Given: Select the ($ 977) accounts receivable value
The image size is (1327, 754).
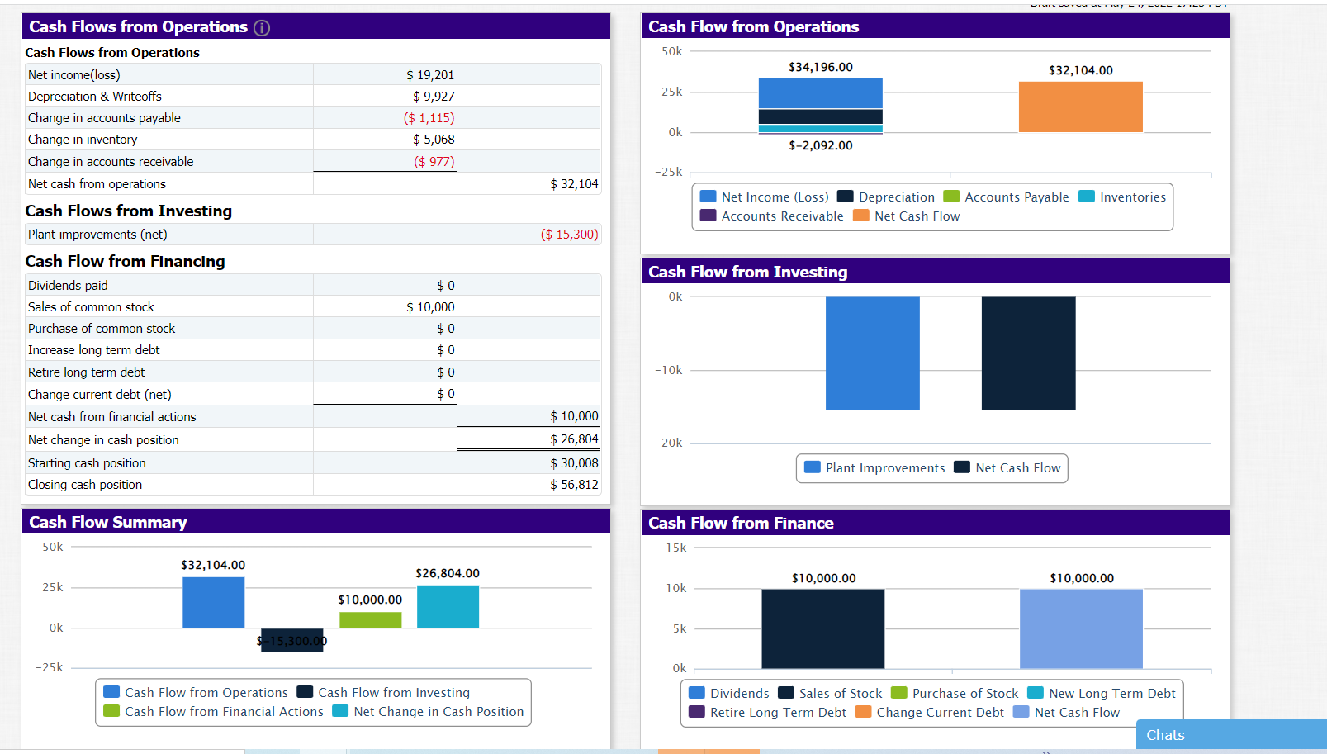Looking at the screenshot, I should tap(434, 161).
